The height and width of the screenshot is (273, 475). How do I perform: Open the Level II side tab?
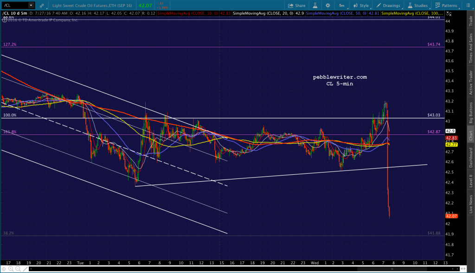click(471, 181)
